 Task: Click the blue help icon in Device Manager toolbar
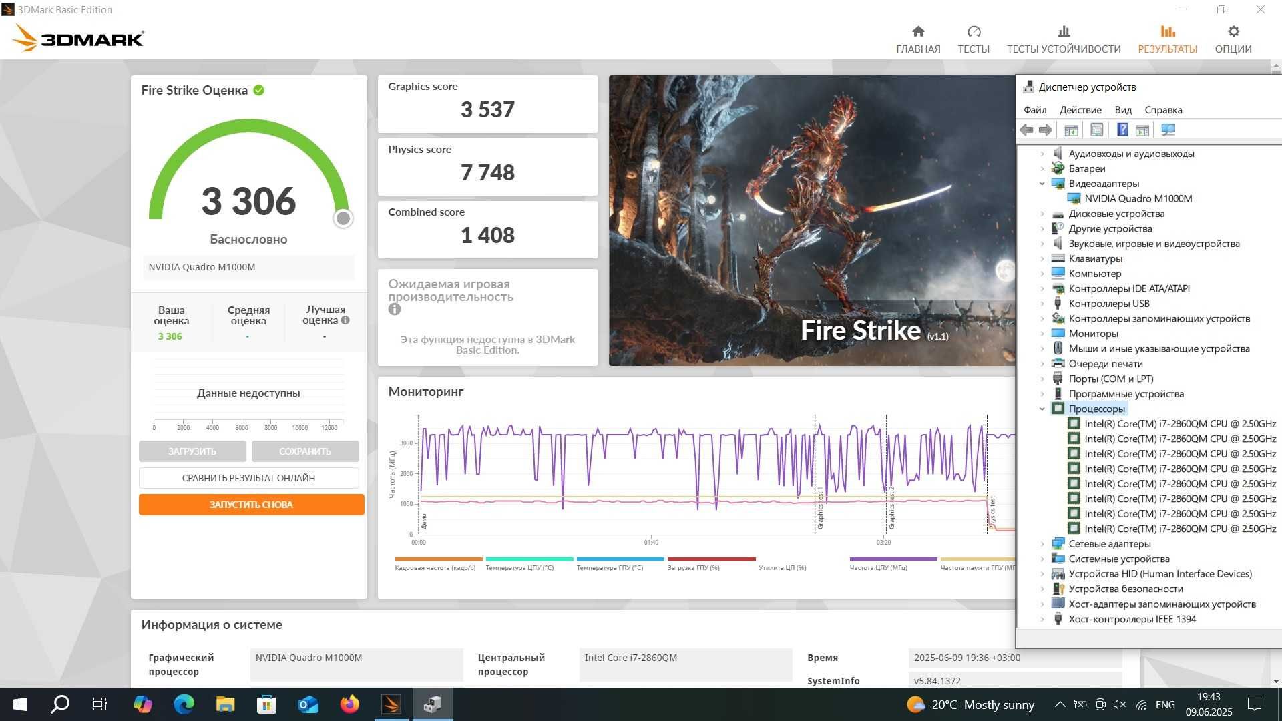[1122, 130]
